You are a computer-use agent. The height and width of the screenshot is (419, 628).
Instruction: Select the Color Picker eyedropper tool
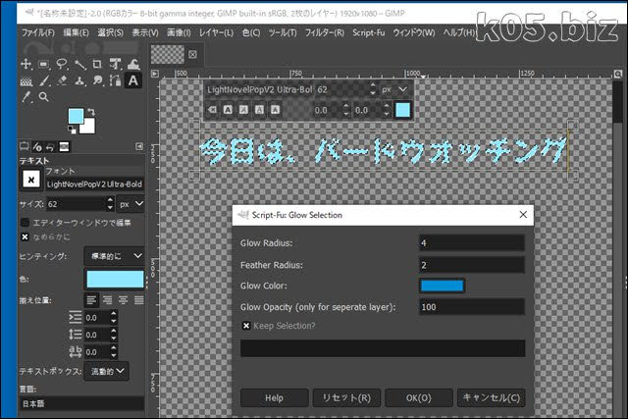26,97
